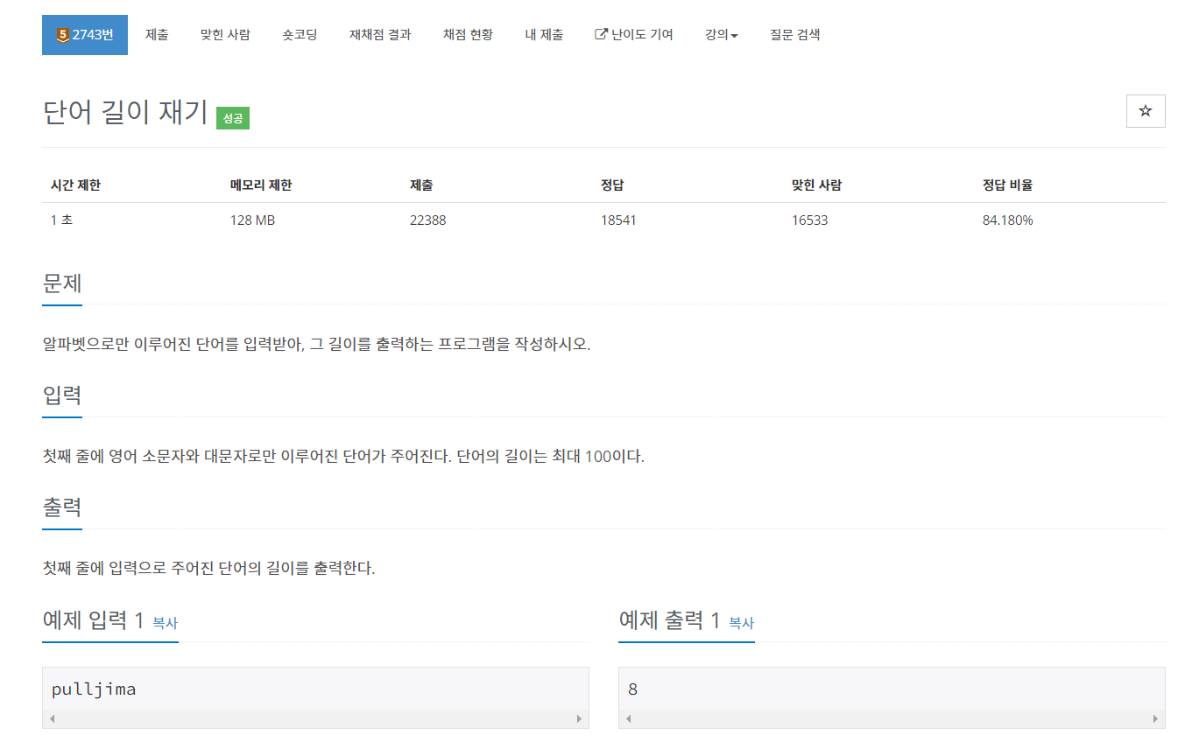Click the 정답 column header

612,185
